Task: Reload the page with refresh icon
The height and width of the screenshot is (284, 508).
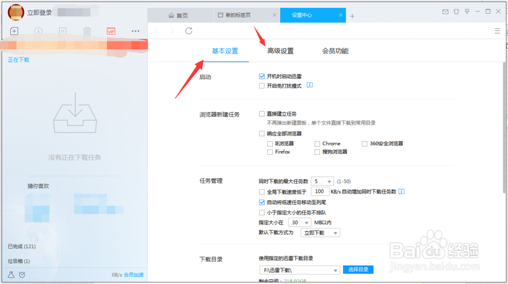Action: [x=188, y=31]
